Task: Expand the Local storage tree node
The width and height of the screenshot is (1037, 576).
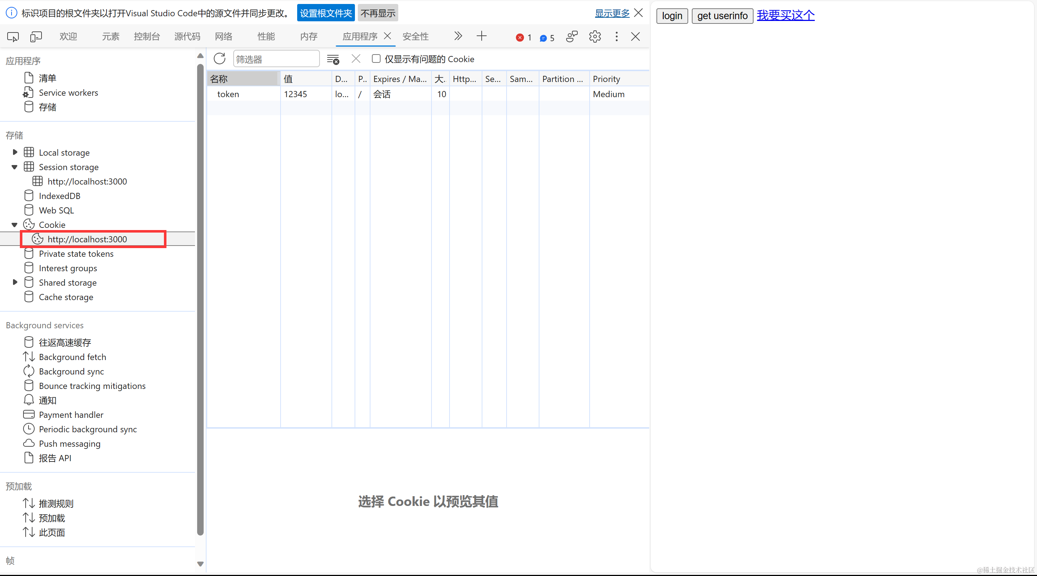Action: click(x=15, y=152)
